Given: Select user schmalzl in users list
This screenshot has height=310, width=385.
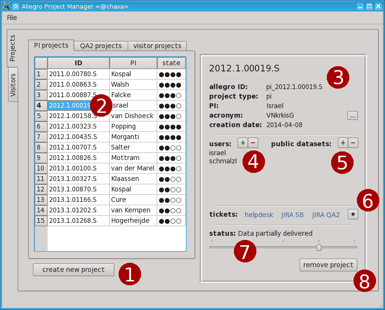Looking at the screenshot, I should [223, 161].
